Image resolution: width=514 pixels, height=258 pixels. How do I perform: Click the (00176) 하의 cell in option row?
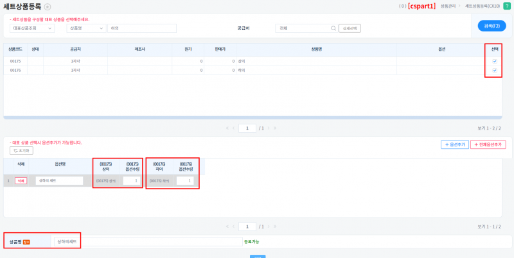point(159,181)
